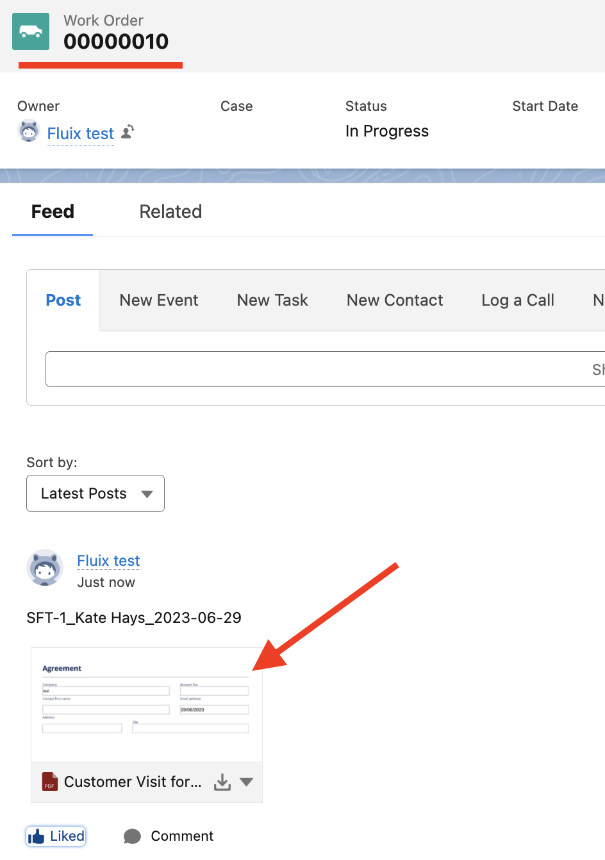Click the change owner icon

point(128,131)
